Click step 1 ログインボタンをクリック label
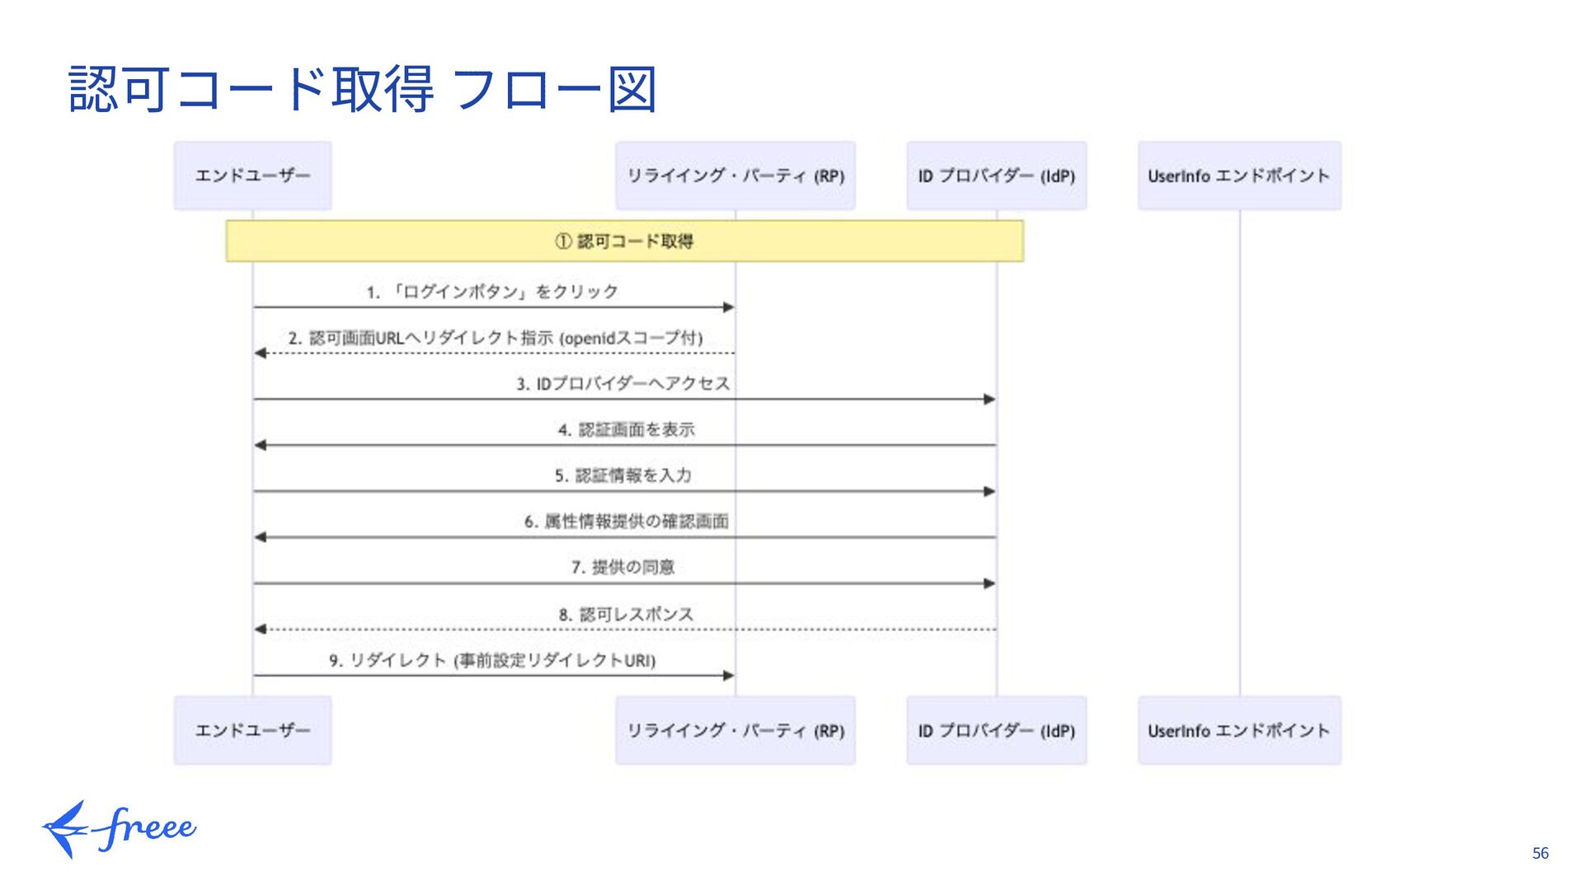1583x890 pixels. [492, 292]
